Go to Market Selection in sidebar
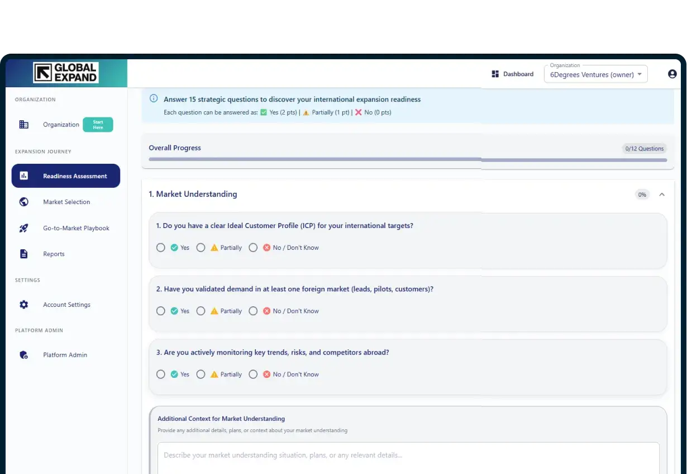The image size is (687, 474). (66, 202)
